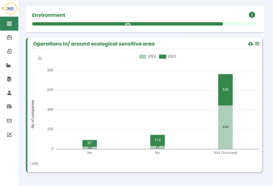The image size is (273, 186).
Task: Open the chart export download menu
Action: click(x=40, y=57)
